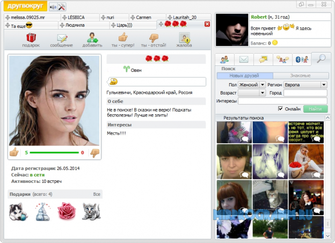The width and height of the screenshot is (335, 243).
Task: Click the добавить (add friend) icon
Action: [x=92, y=38]
